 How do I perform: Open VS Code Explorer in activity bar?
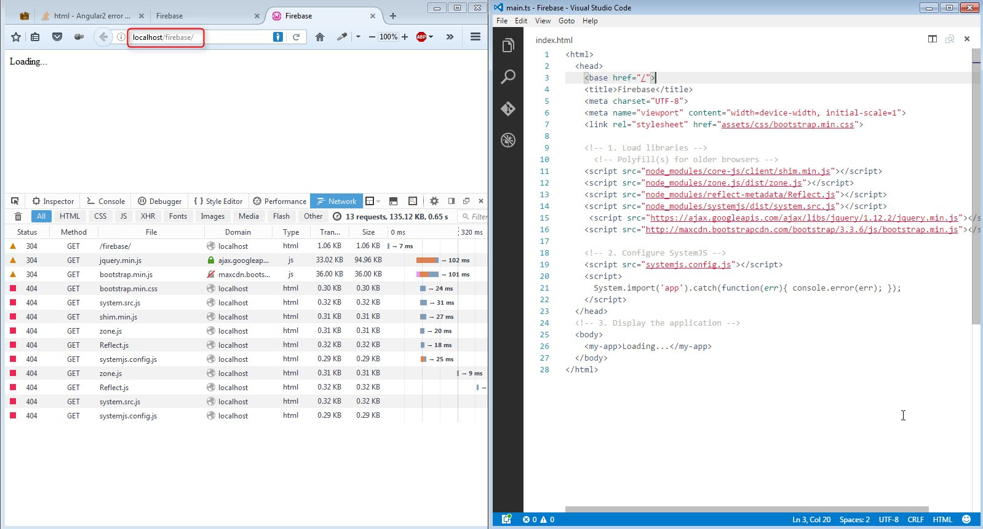click(508, 45)
